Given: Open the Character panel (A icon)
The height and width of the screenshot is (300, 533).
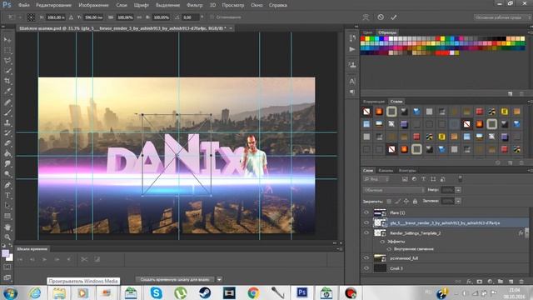Looking at the screenshot, I should click(x=352, y=82).
